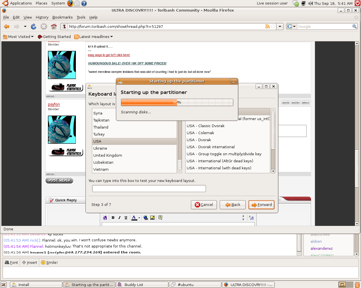Select Ukraine in the layout list
Screen dimensions: 361x288
point(135,148)
